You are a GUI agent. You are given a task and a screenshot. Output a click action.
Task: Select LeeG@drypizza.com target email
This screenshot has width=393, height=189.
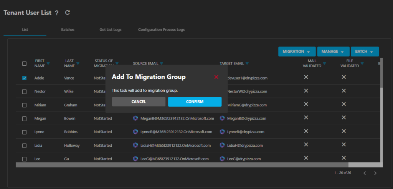click(x=244, y=159)
